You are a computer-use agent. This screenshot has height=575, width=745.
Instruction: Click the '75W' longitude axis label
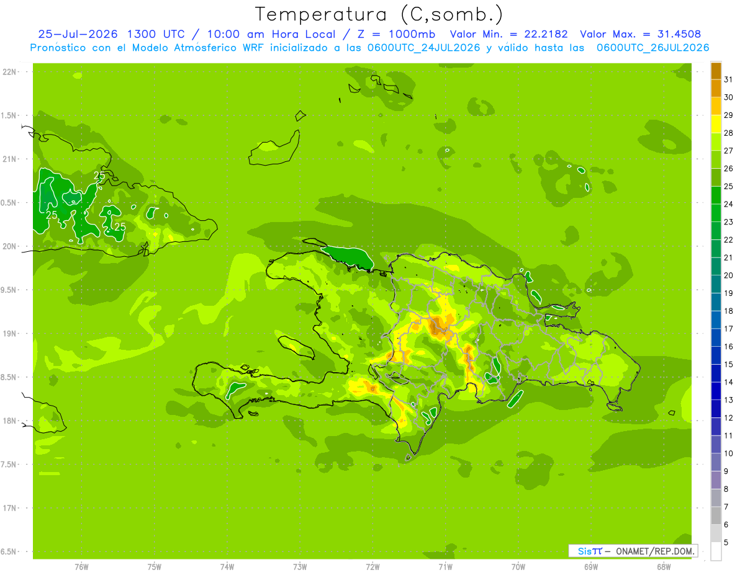155,566
